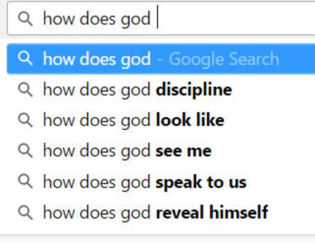Click the search icon beside 'look like' suggestion
The width and height of the screenshot is (315, 247).
[25, 120]
